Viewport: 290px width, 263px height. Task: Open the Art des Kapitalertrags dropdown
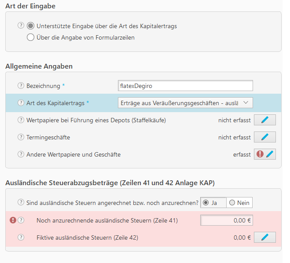point(185,102)
